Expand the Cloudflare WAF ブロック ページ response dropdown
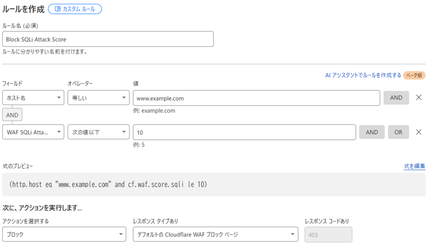The image size is (429, 245). 215,234
